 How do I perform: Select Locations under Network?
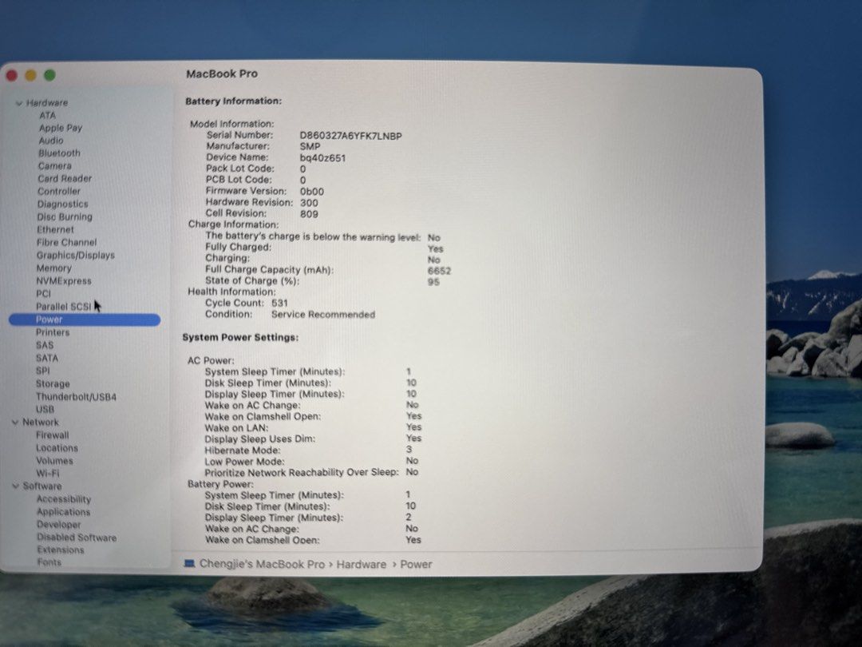(57, 448)
